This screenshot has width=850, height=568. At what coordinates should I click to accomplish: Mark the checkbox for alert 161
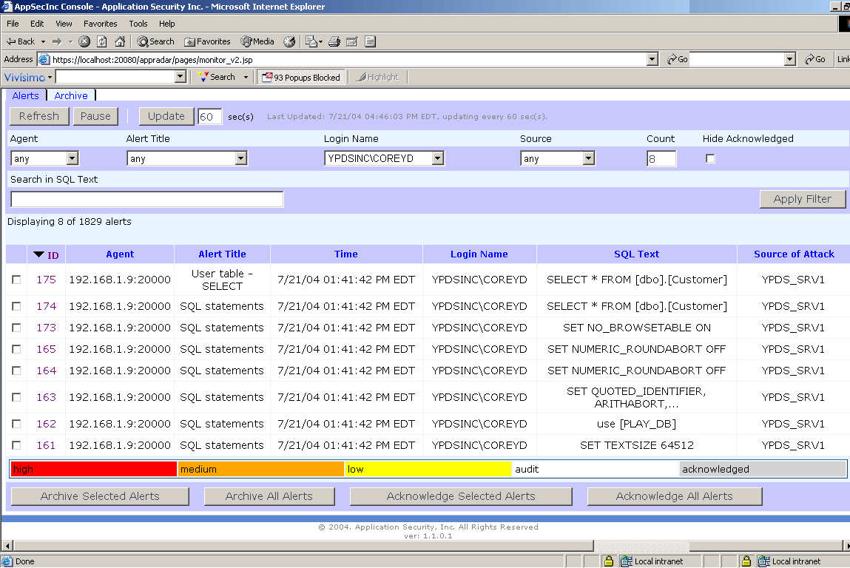click(16, 445)
